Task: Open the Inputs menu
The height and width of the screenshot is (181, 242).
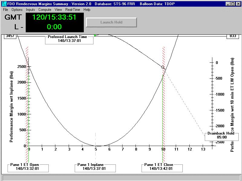Action: coord(30,10)
